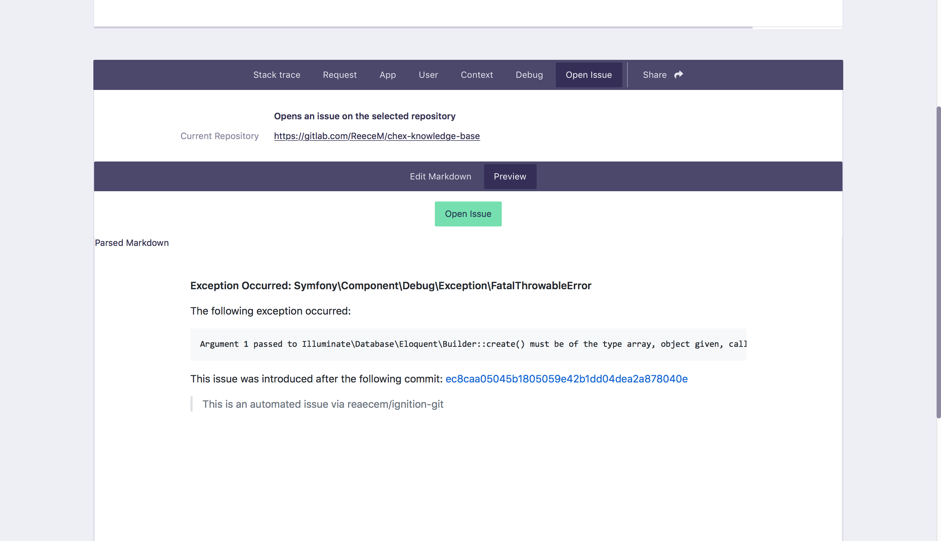
Task: Click the Argument 1 error code block
Action: point(468,344)
